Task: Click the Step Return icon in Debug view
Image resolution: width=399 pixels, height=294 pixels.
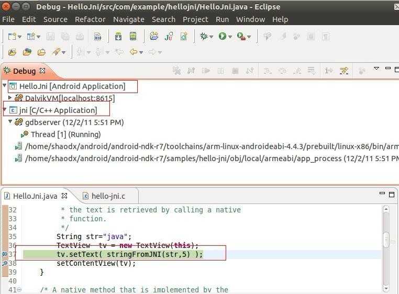Action: coord(297,71)
